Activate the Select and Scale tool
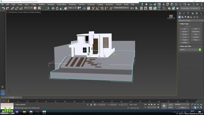The image size is (204, 115). [62, 8]
